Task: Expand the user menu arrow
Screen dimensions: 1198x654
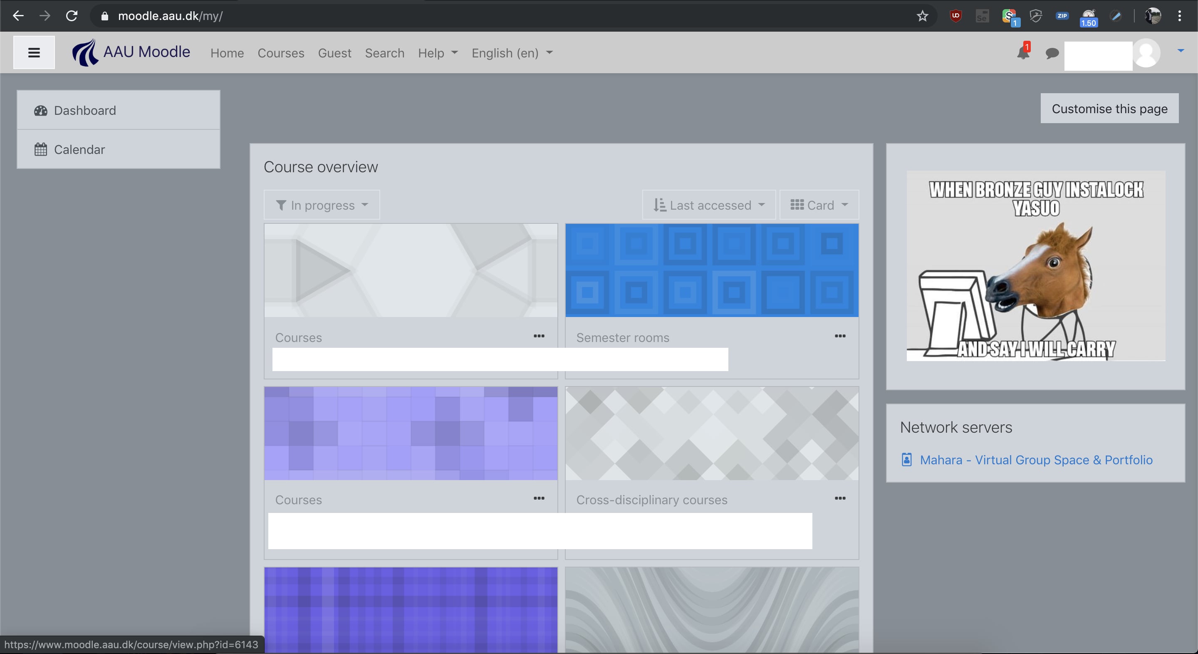Action: [x=1181, y=51]
